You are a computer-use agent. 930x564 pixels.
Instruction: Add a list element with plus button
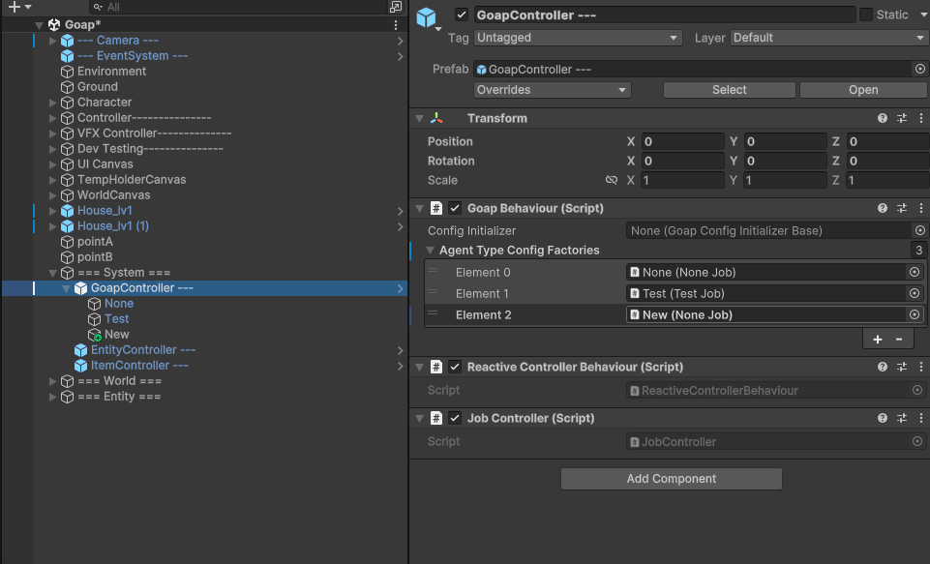(877, 340)
